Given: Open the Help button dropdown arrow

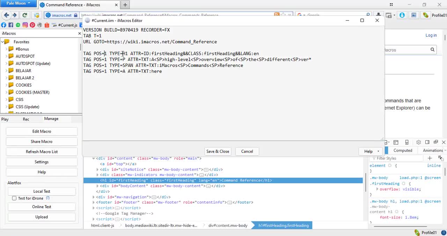Looking at the screenshot, I should (x=378, y=151).
